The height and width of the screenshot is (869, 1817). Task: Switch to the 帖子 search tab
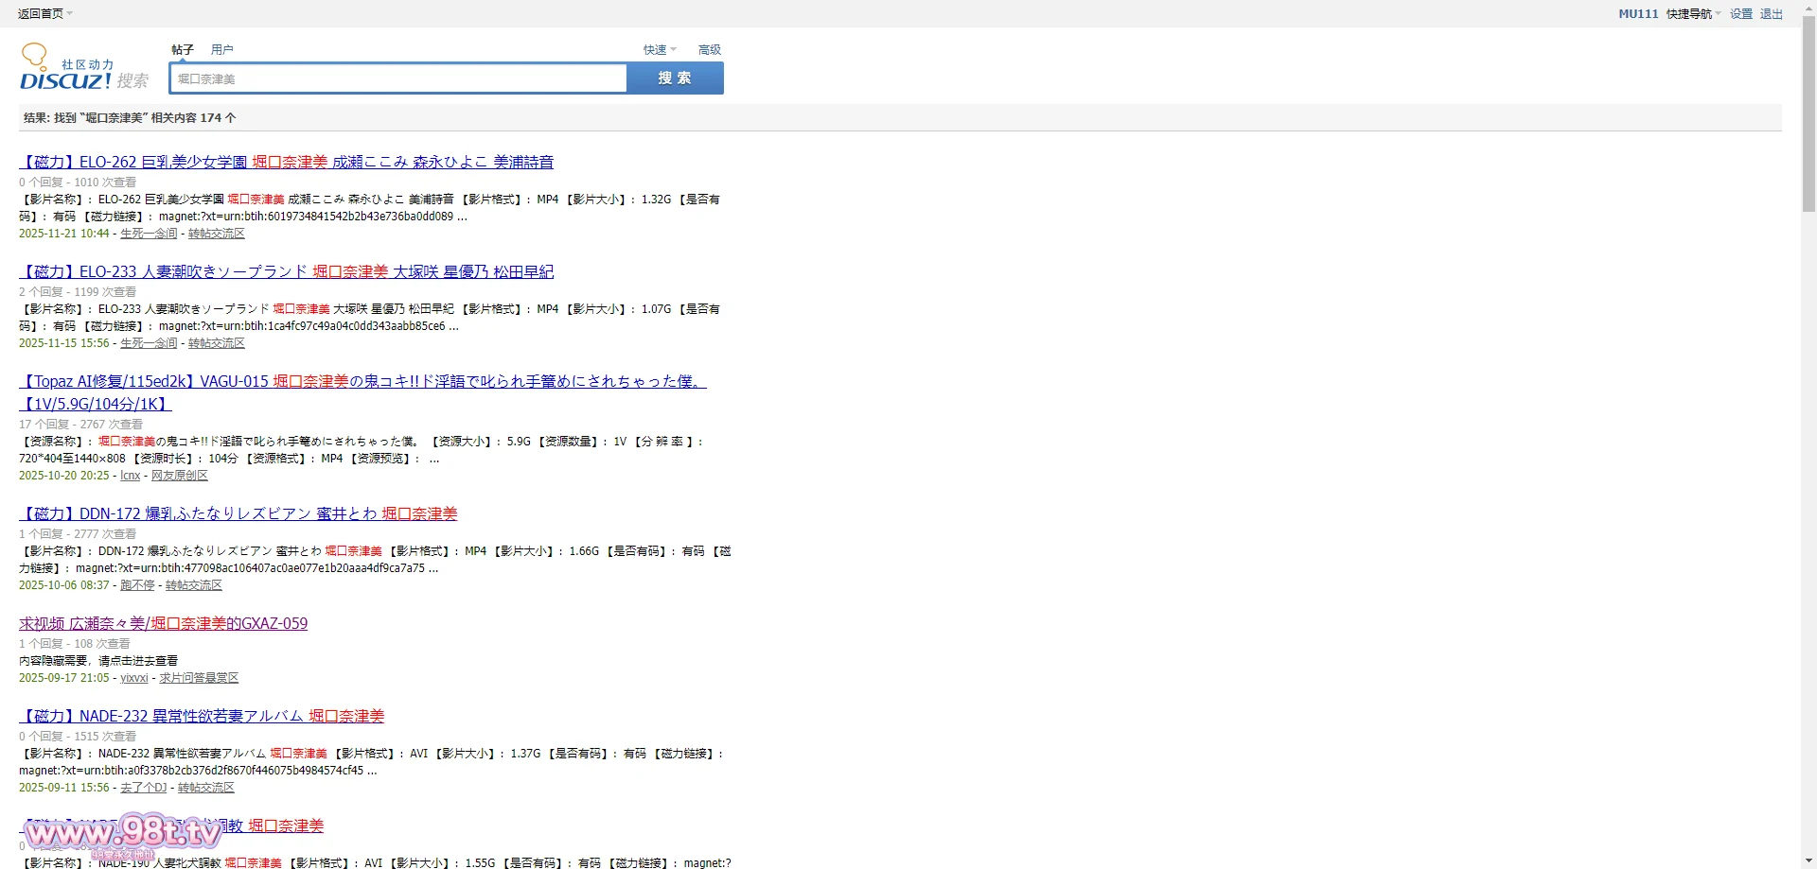coord(183,50)
